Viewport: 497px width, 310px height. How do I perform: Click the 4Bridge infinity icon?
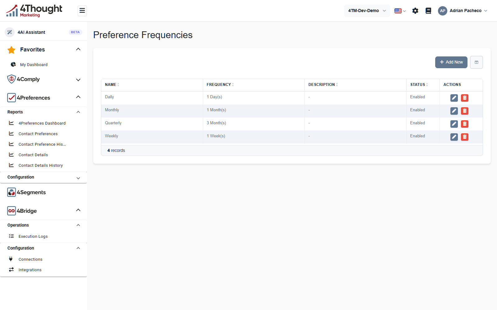point(11,211)
